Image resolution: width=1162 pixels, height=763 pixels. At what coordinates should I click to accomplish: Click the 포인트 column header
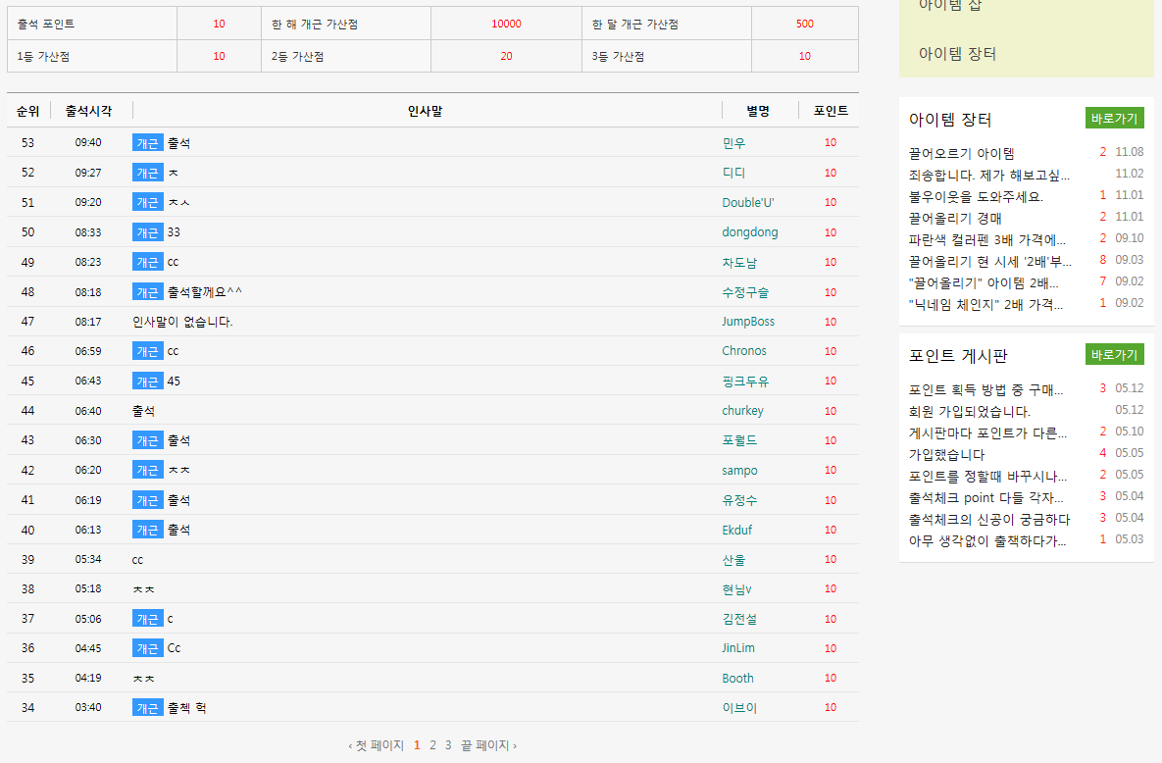pyautogui.click(x=830, y=111)
